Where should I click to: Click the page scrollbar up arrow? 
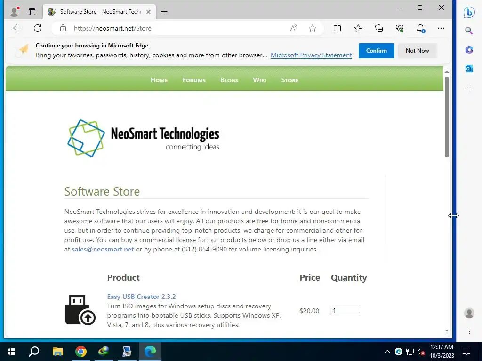447,71
